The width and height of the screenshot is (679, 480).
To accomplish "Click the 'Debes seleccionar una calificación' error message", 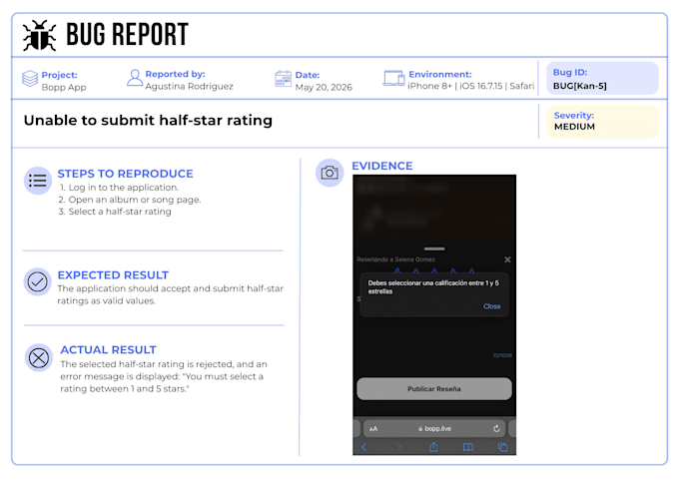I will point(433,287).
